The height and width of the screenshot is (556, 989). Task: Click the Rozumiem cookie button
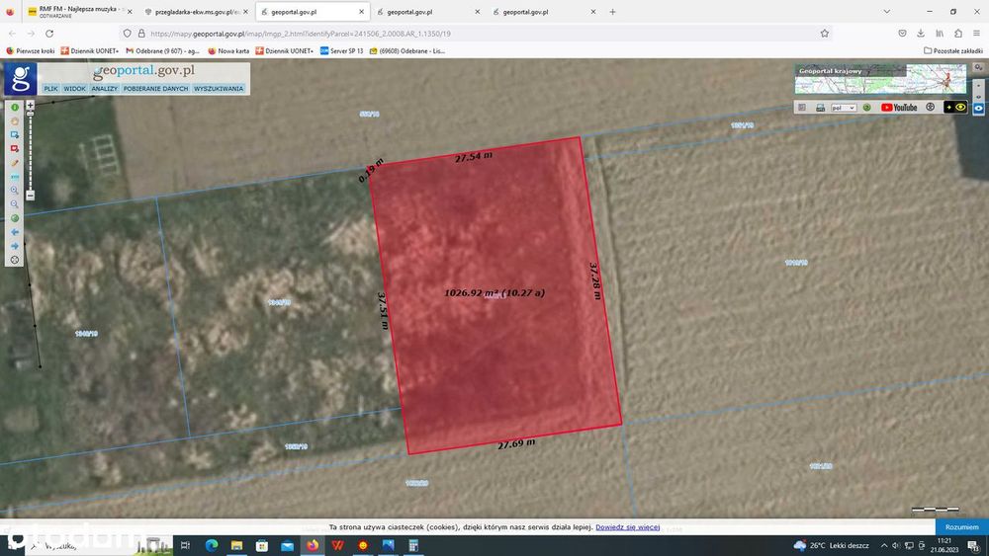[x=961, y=527]
